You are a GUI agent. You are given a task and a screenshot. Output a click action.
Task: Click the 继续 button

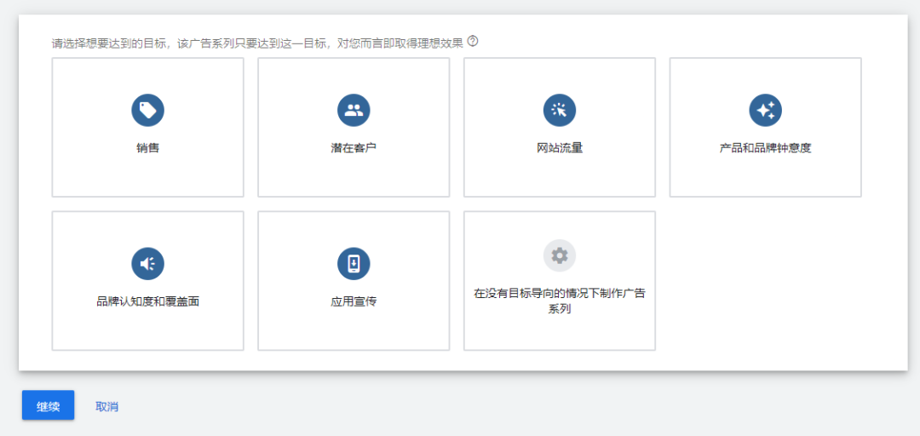point(48,405)
